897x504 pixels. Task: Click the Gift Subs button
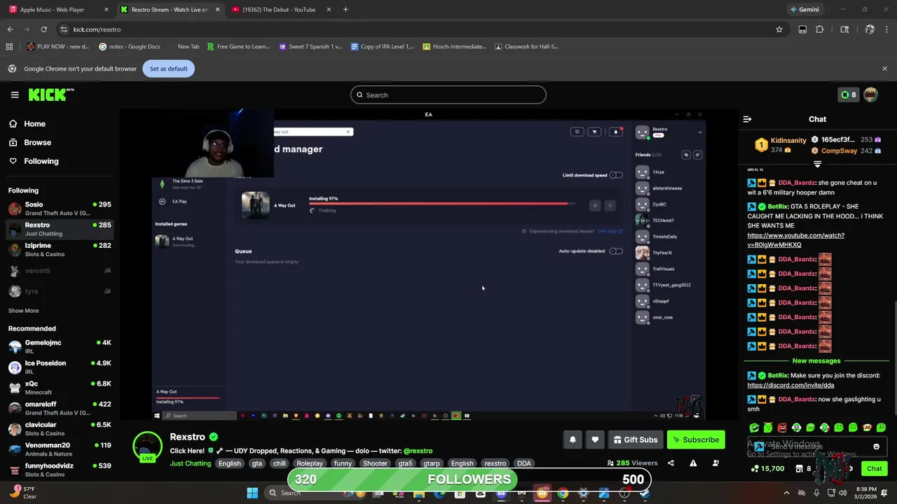pos(636,440)
